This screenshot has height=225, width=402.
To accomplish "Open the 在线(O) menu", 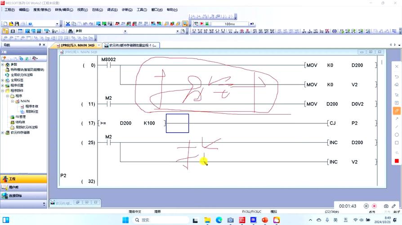I will (x=97, y=9).
